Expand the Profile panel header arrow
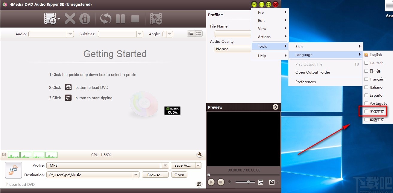The height and width of the screenshot is (193, 393). [x=222, y=15]
